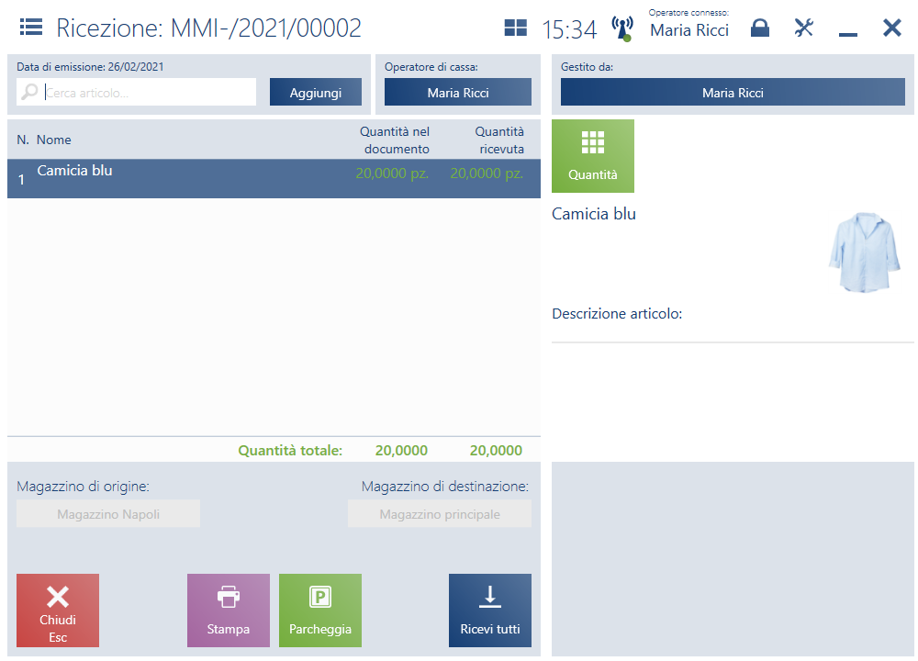Click the Chiudi Esc button
Screen dimensions: 918x661
pyautogui.click(x=57, y=611)
